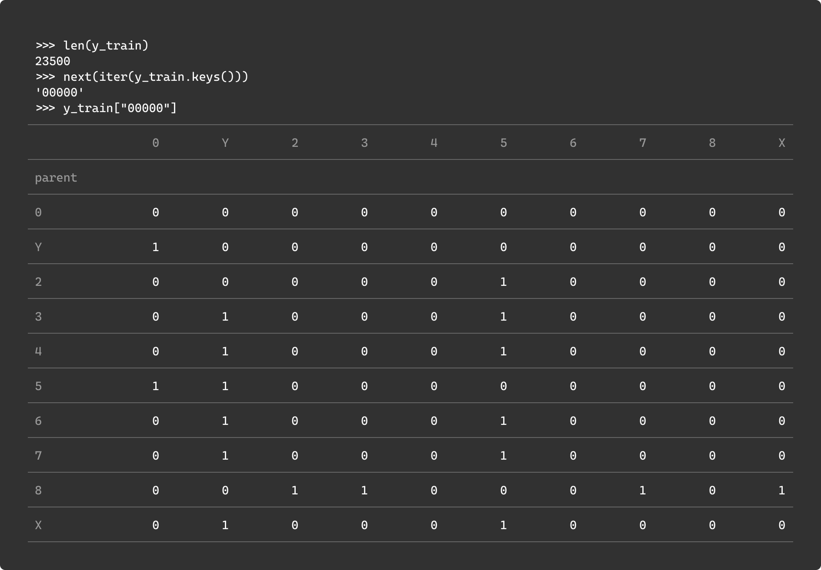Click the 1 in row Y, column 0
The width and height of the screenshot is (821, 570).
click(x=156, y=247)
